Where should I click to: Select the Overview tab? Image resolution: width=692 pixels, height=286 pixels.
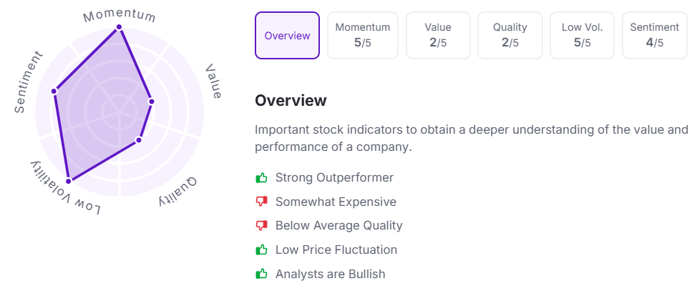pyautogui.click(x=287, y=35)
